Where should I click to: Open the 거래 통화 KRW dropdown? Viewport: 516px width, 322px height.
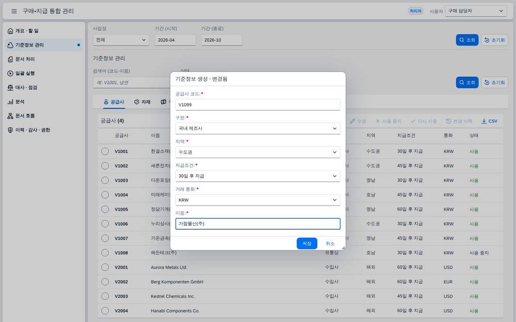tap(257, 200)
